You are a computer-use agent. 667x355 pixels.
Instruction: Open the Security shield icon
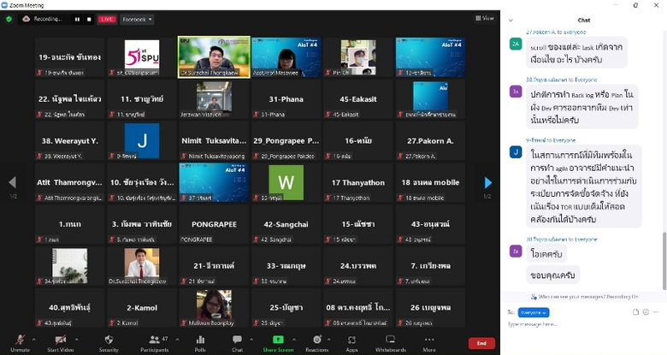tap(109, 340)
